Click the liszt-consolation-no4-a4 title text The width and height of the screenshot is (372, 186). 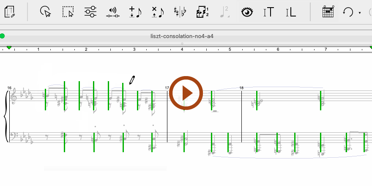pyautogui.click(x=182, y=36)
